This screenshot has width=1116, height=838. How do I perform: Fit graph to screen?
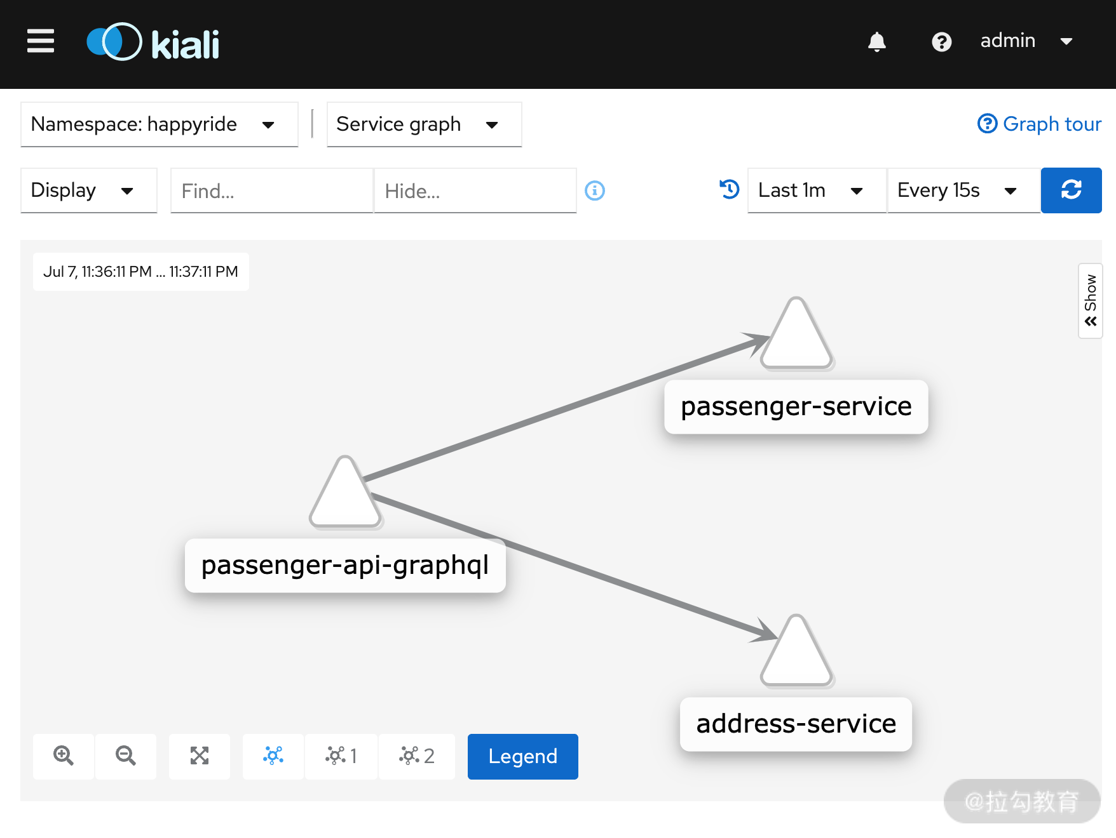(200, 756)
